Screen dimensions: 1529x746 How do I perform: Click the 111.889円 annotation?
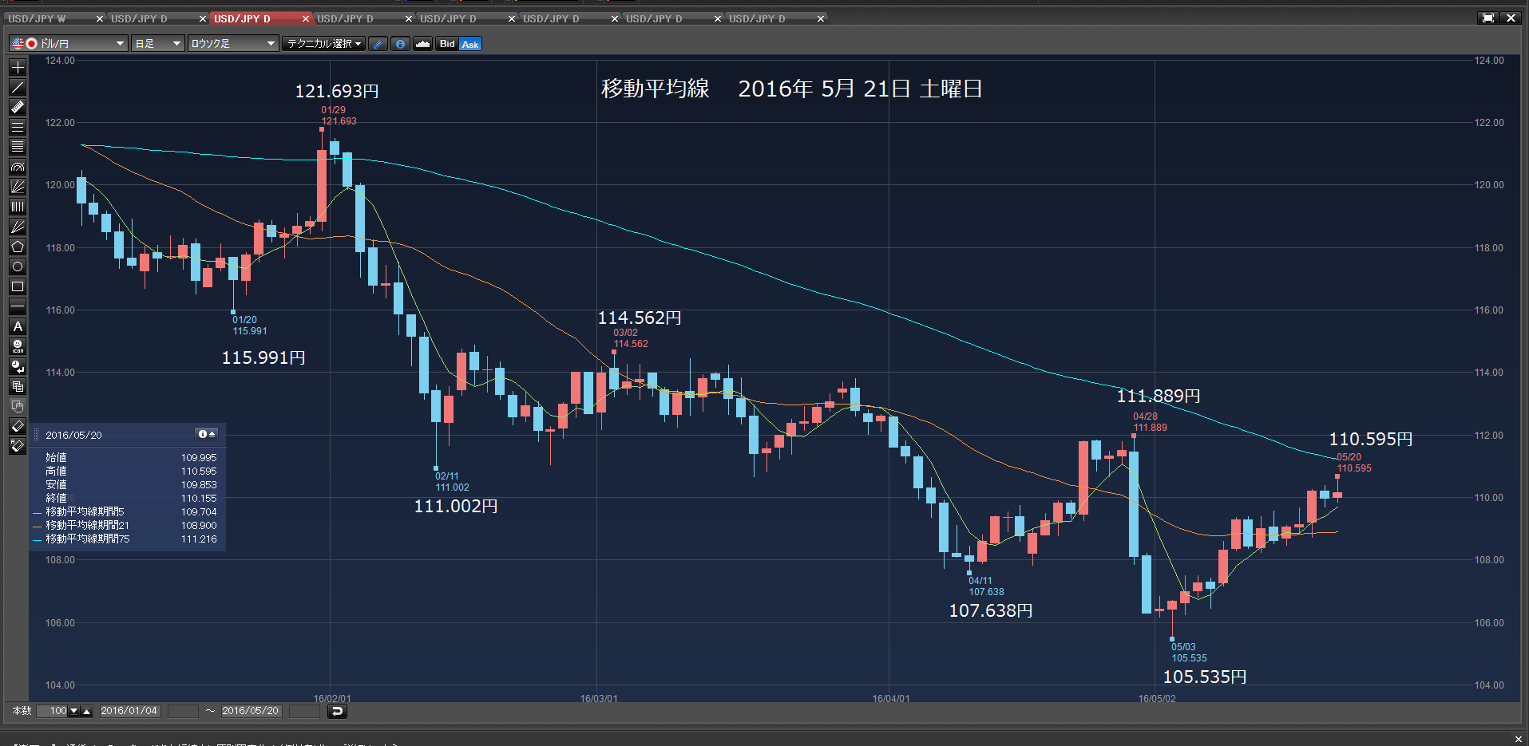click(x=1159, y=396)
